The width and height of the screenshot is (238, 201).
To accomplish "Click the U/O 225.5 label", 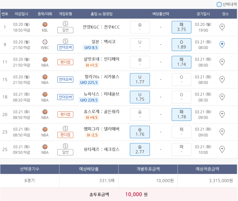I will pos(89,83).
